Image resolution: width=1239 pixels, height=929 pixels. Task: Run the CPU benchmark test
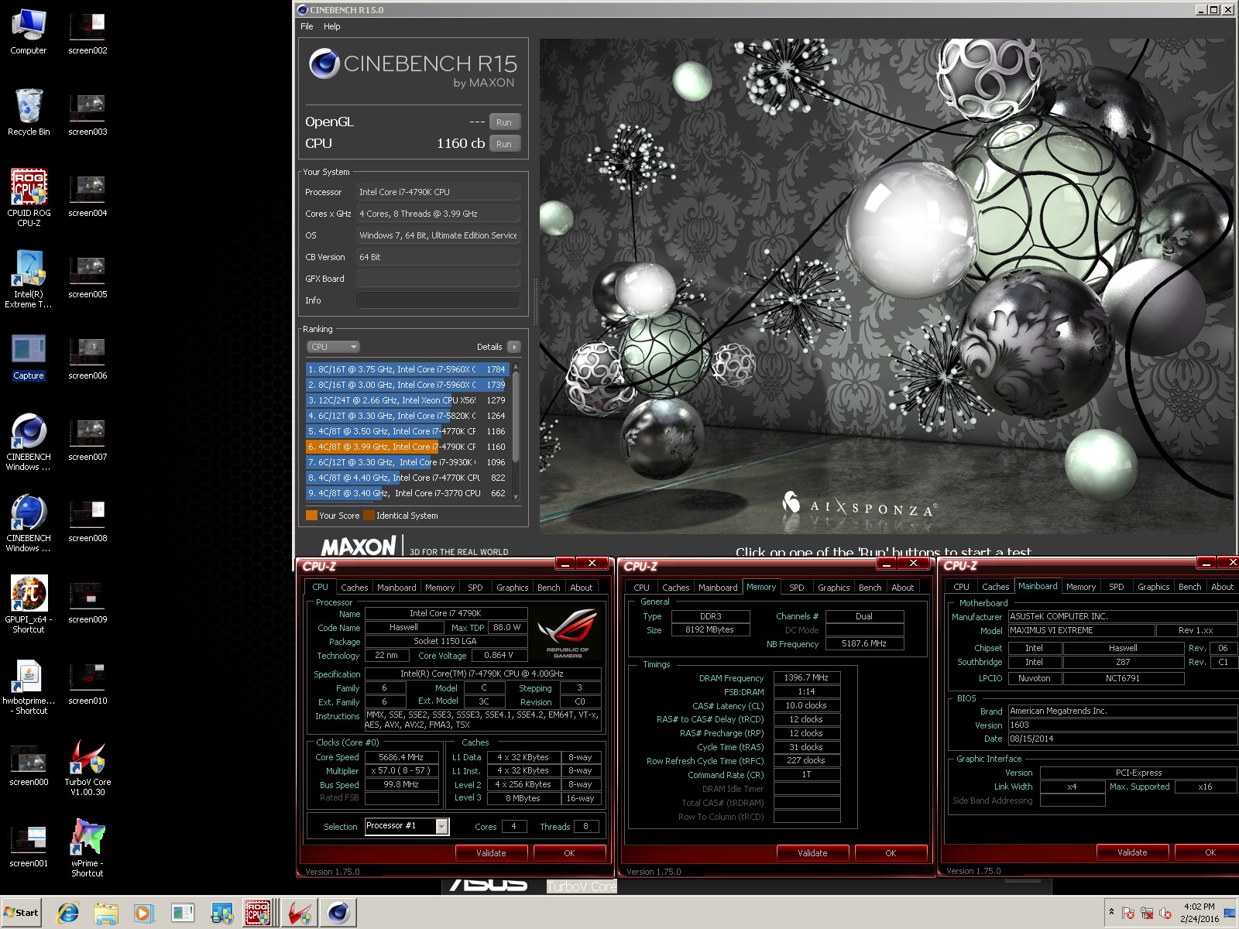pos(504,144)
